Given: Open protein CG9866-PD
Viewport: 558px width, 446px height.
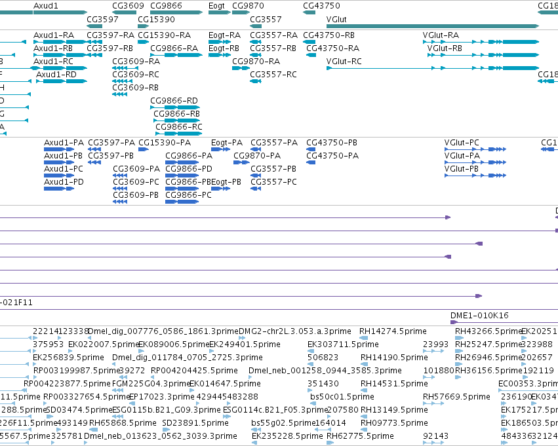Looking at the screenshot, I should coord(189,169).
